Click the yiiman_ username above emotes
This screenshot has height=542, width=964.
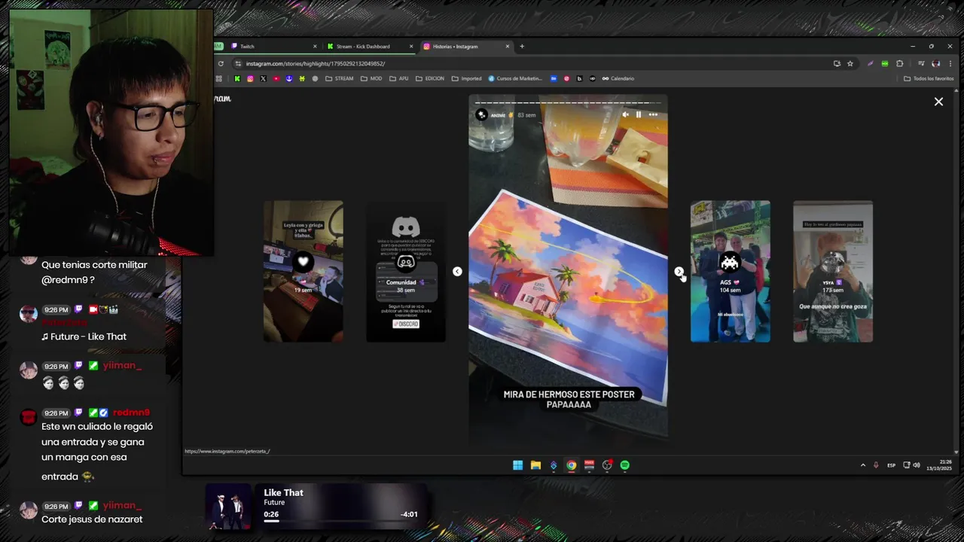tap(123, 366)
